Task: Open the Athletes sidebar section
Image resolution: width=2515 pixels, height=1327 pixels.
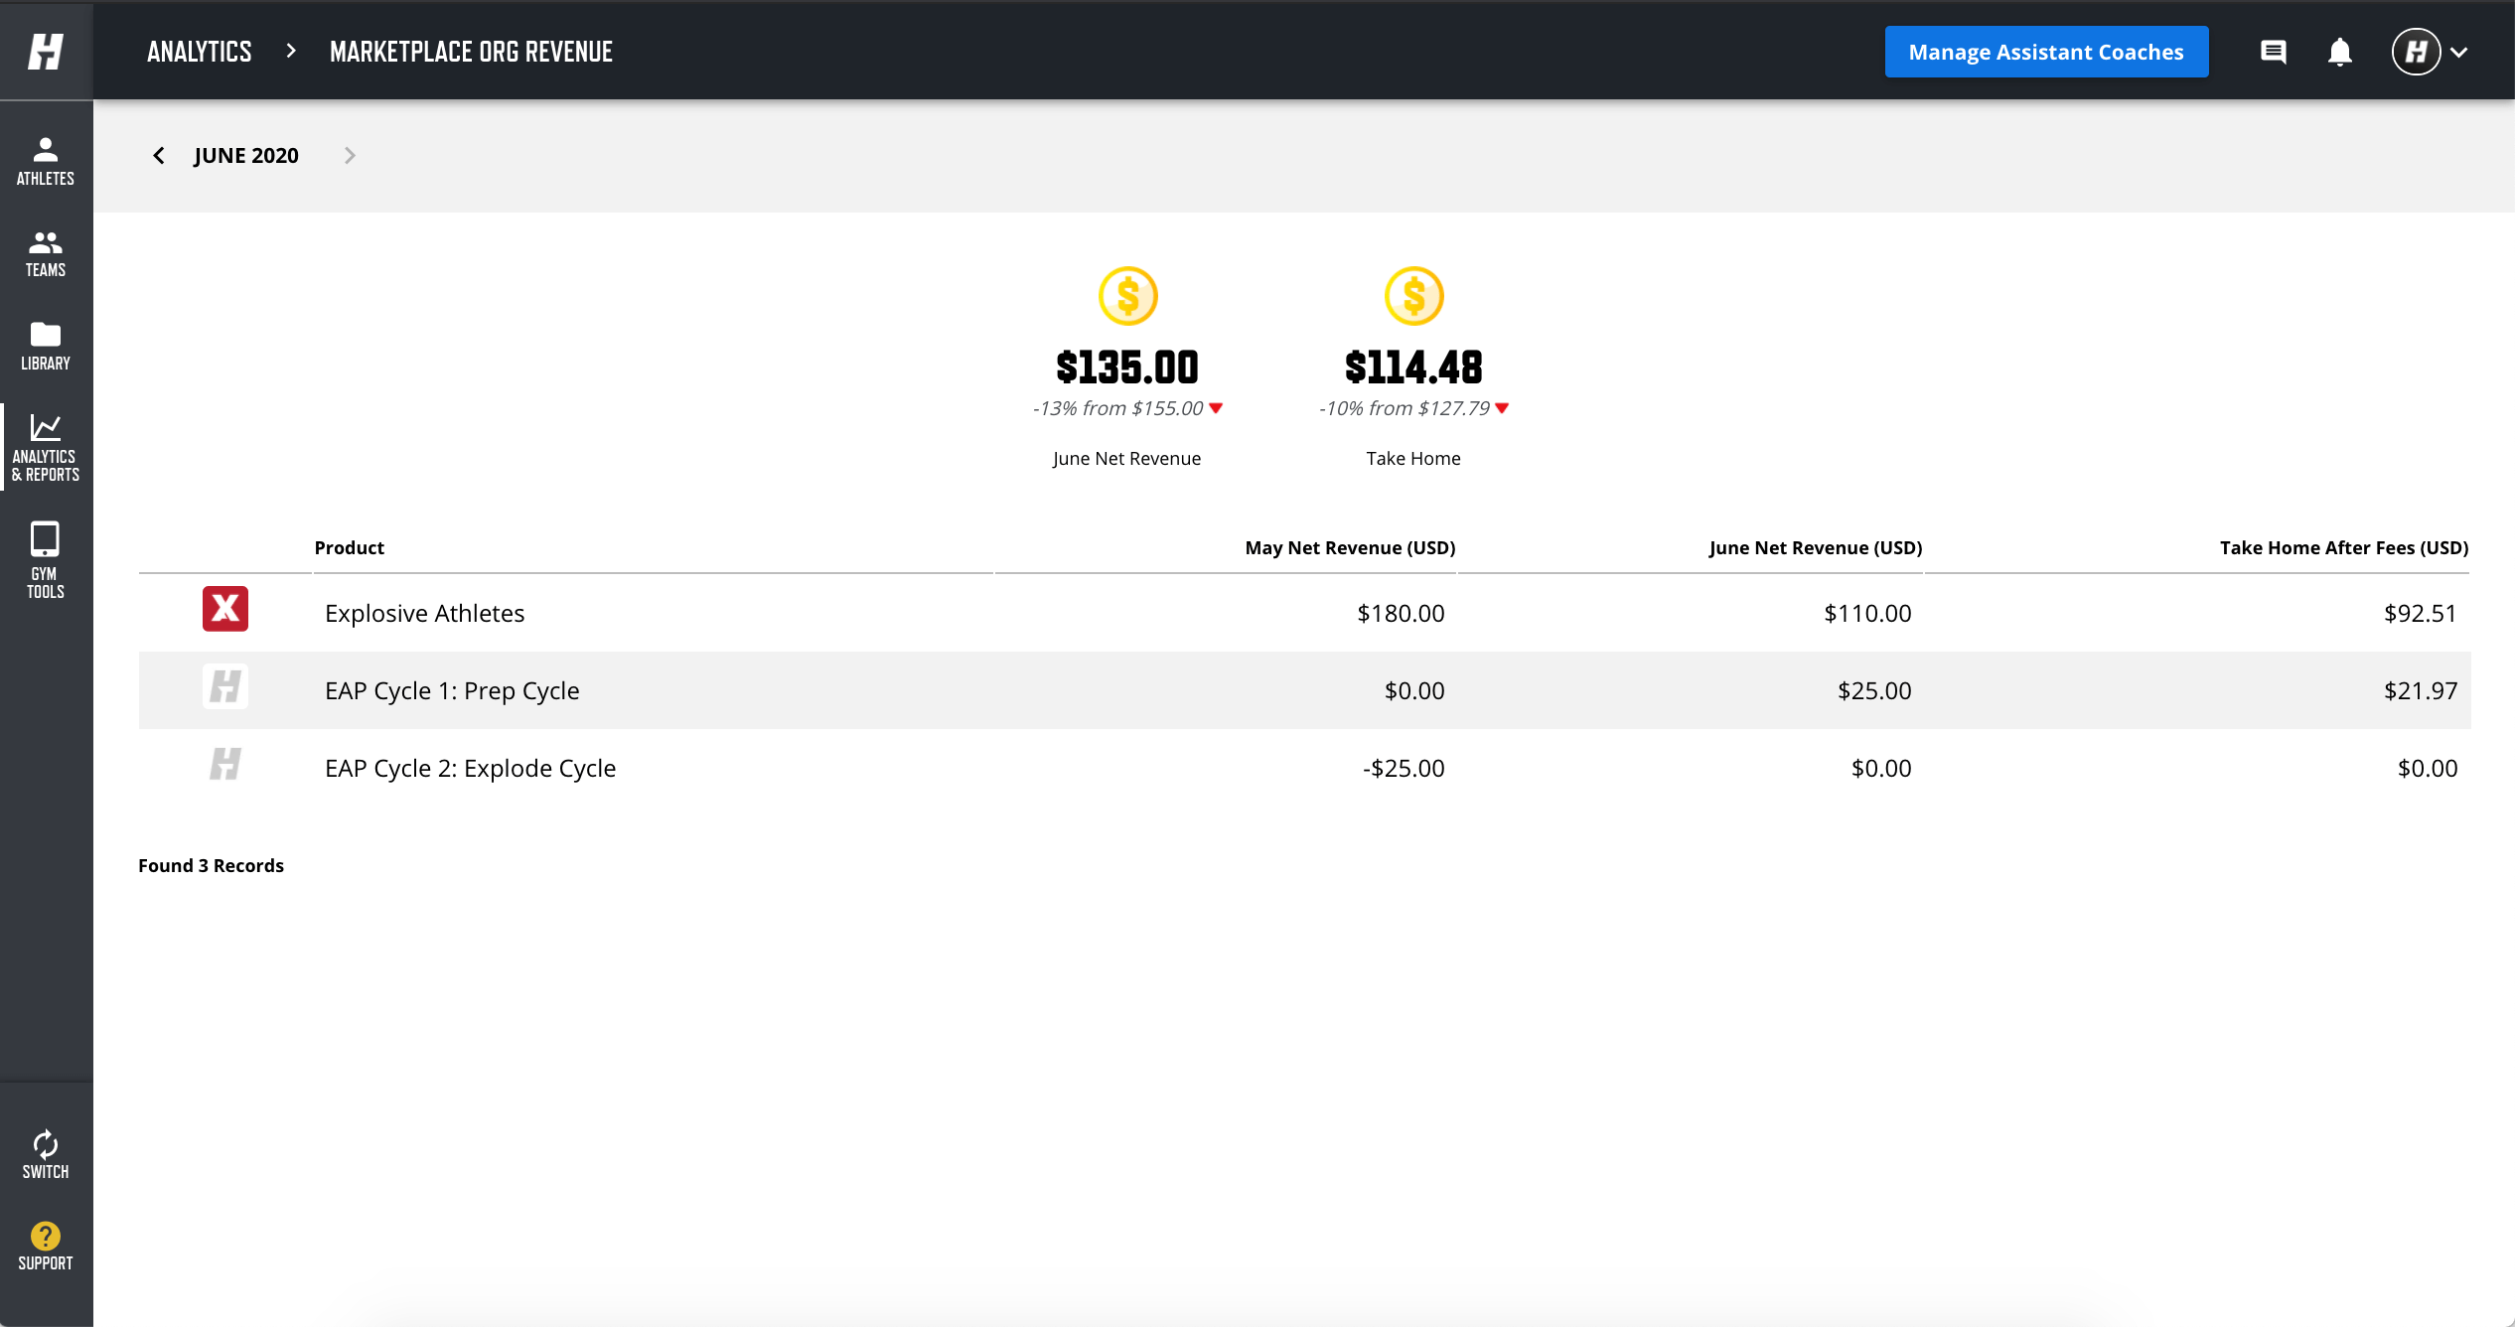Action: point(46,161)
